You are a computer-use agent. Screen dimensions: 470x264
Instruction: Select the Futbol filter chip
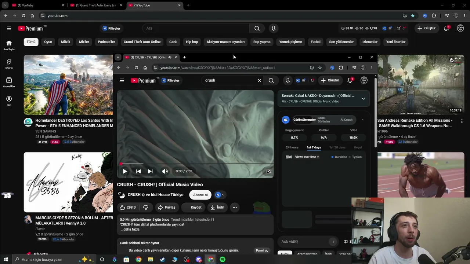pyautogui.click(x=316, y=42)
